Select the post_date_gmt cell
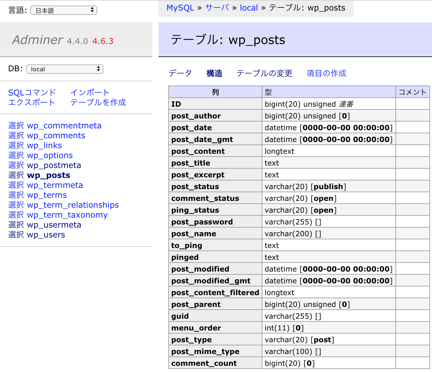432x372 pixels. tap(215, 139)
